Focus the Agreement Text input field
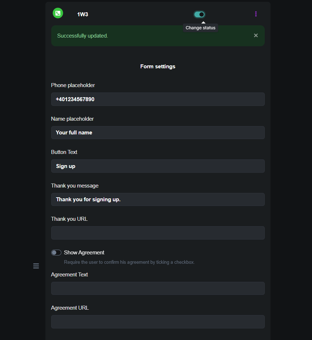This screenshot has height=340, width=312. click(158, 288)
